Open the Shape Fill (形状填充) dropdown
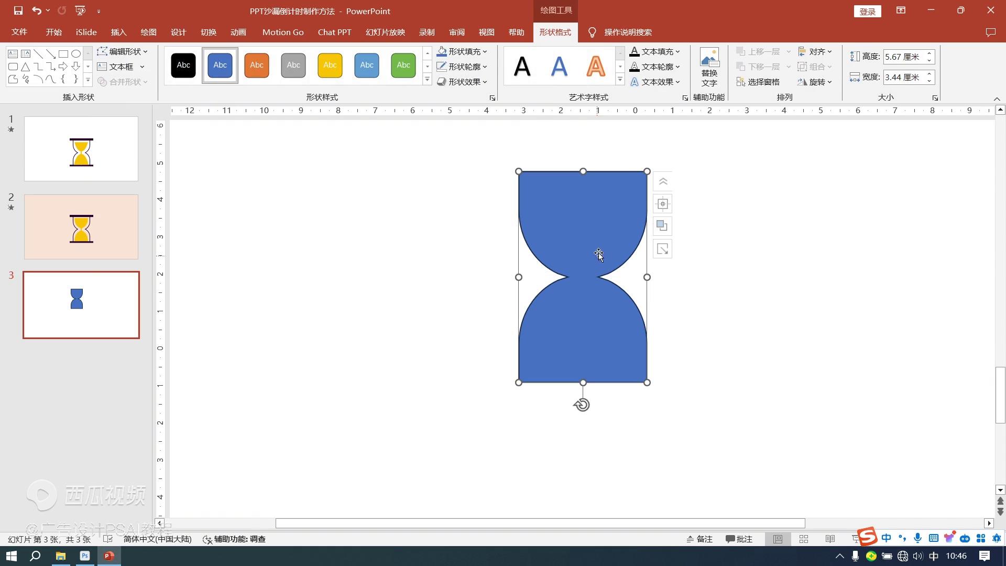Viewport: 1006px width, 566px height. (x=462, y=51)
